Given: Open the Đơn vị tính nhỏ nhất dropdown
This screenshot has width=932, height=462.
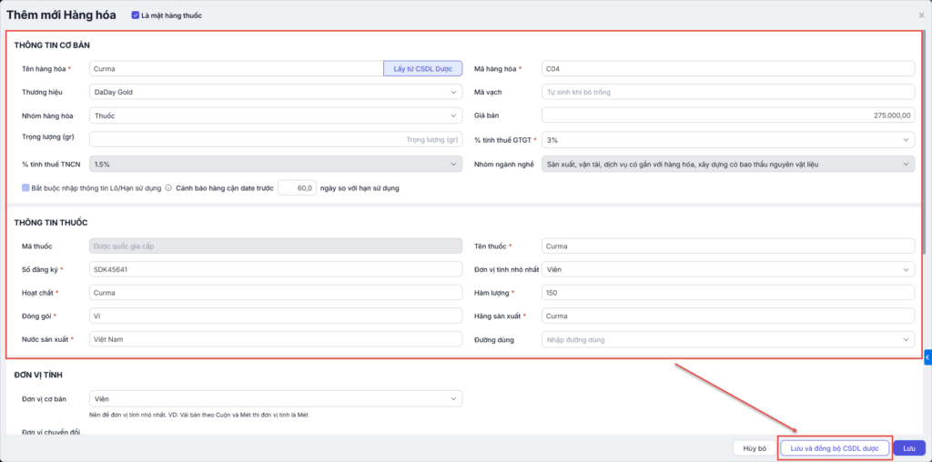Looking at the screenshot, I should click(728, 269).
